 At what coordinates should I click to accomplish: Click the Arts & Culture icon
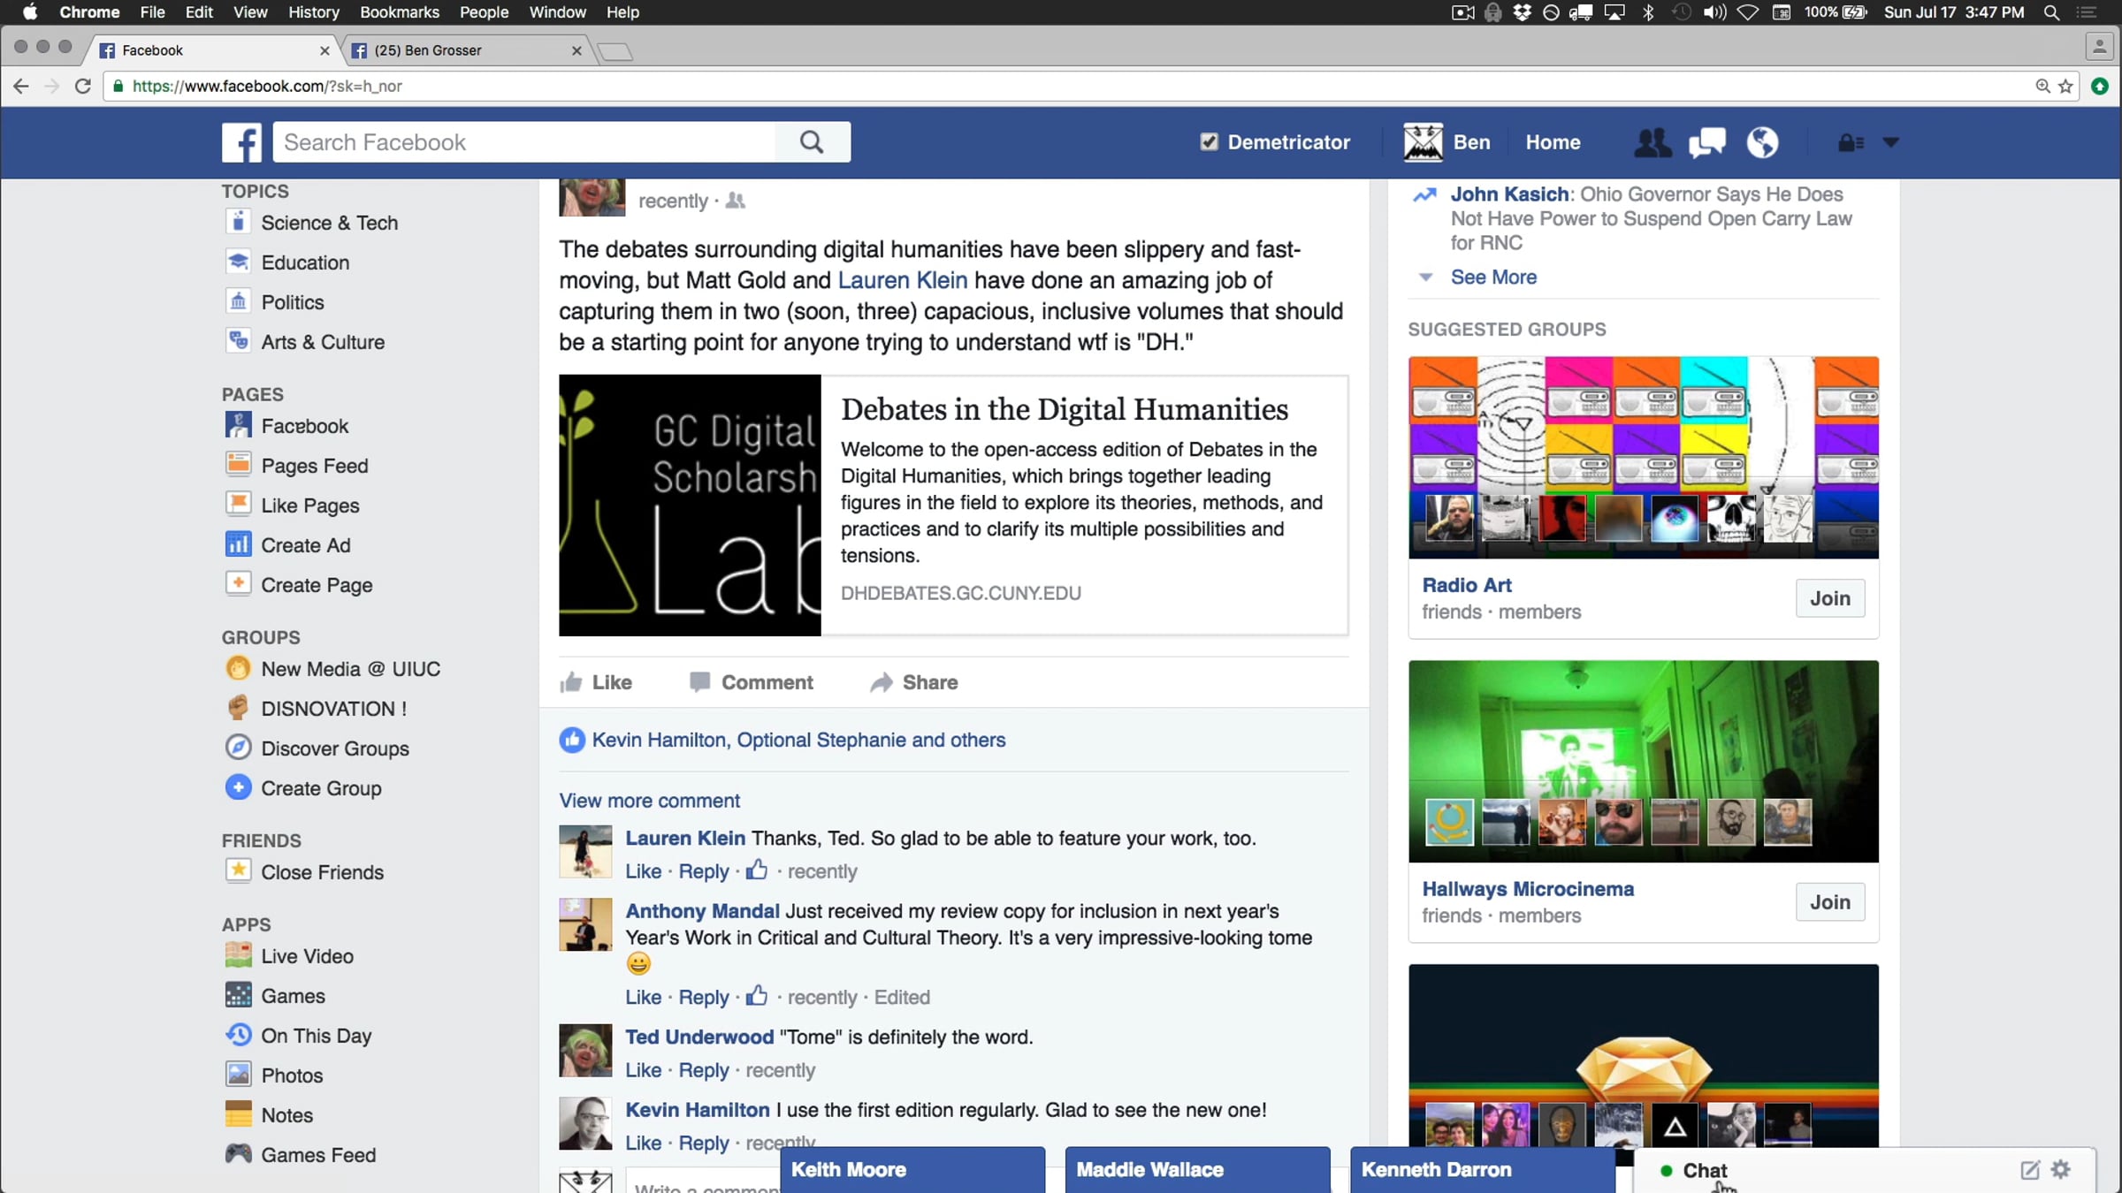click(238, 341)
